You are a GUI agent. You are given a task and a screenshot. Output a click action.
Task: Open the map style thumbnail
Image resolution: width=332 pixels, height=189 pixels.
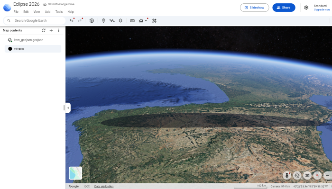[x=75, y=173]
